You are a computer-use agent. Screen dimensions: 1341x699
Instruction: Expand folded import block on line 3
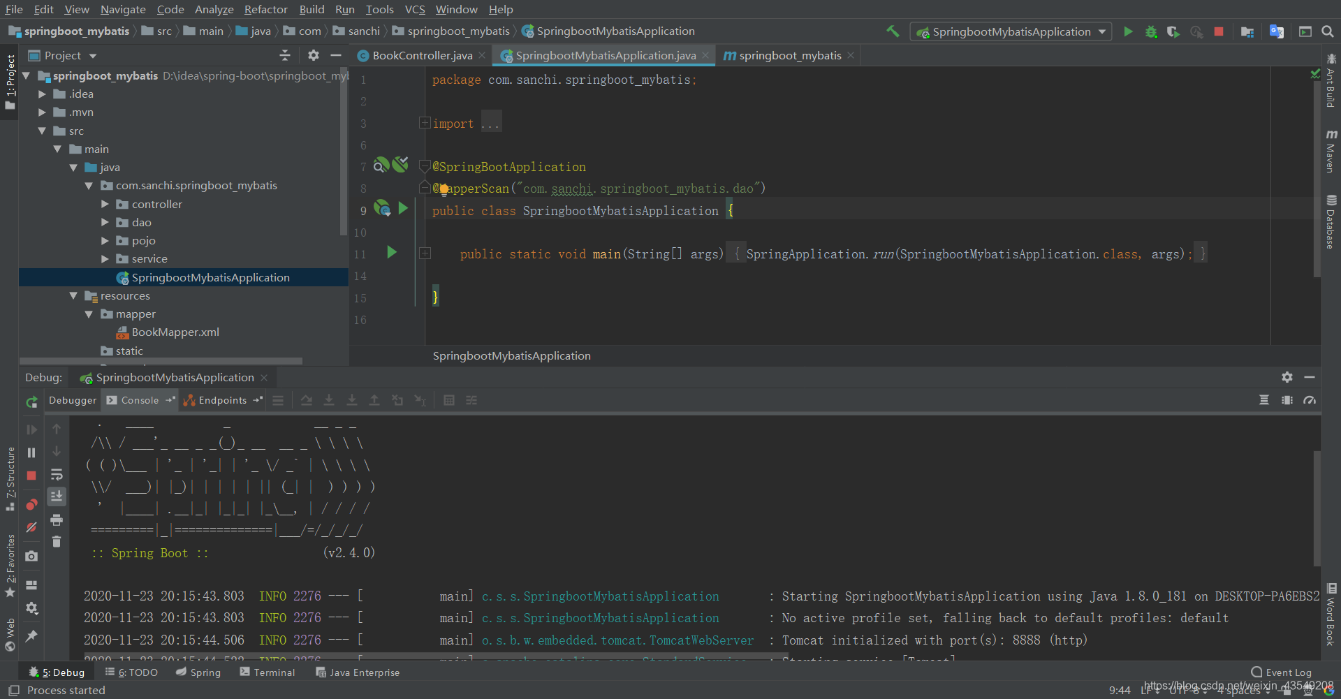[424, 123]
